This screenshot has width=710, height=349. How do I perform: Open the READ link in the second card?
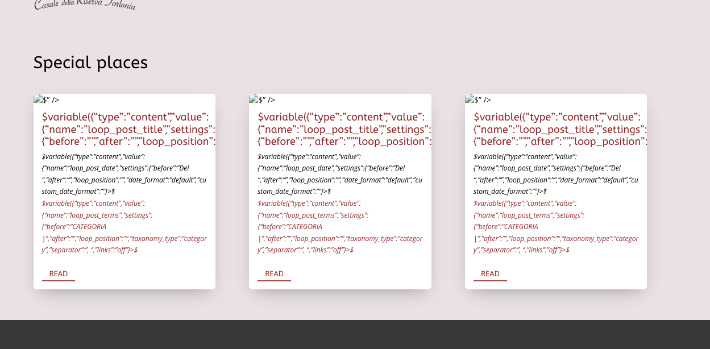coord(274,274)
